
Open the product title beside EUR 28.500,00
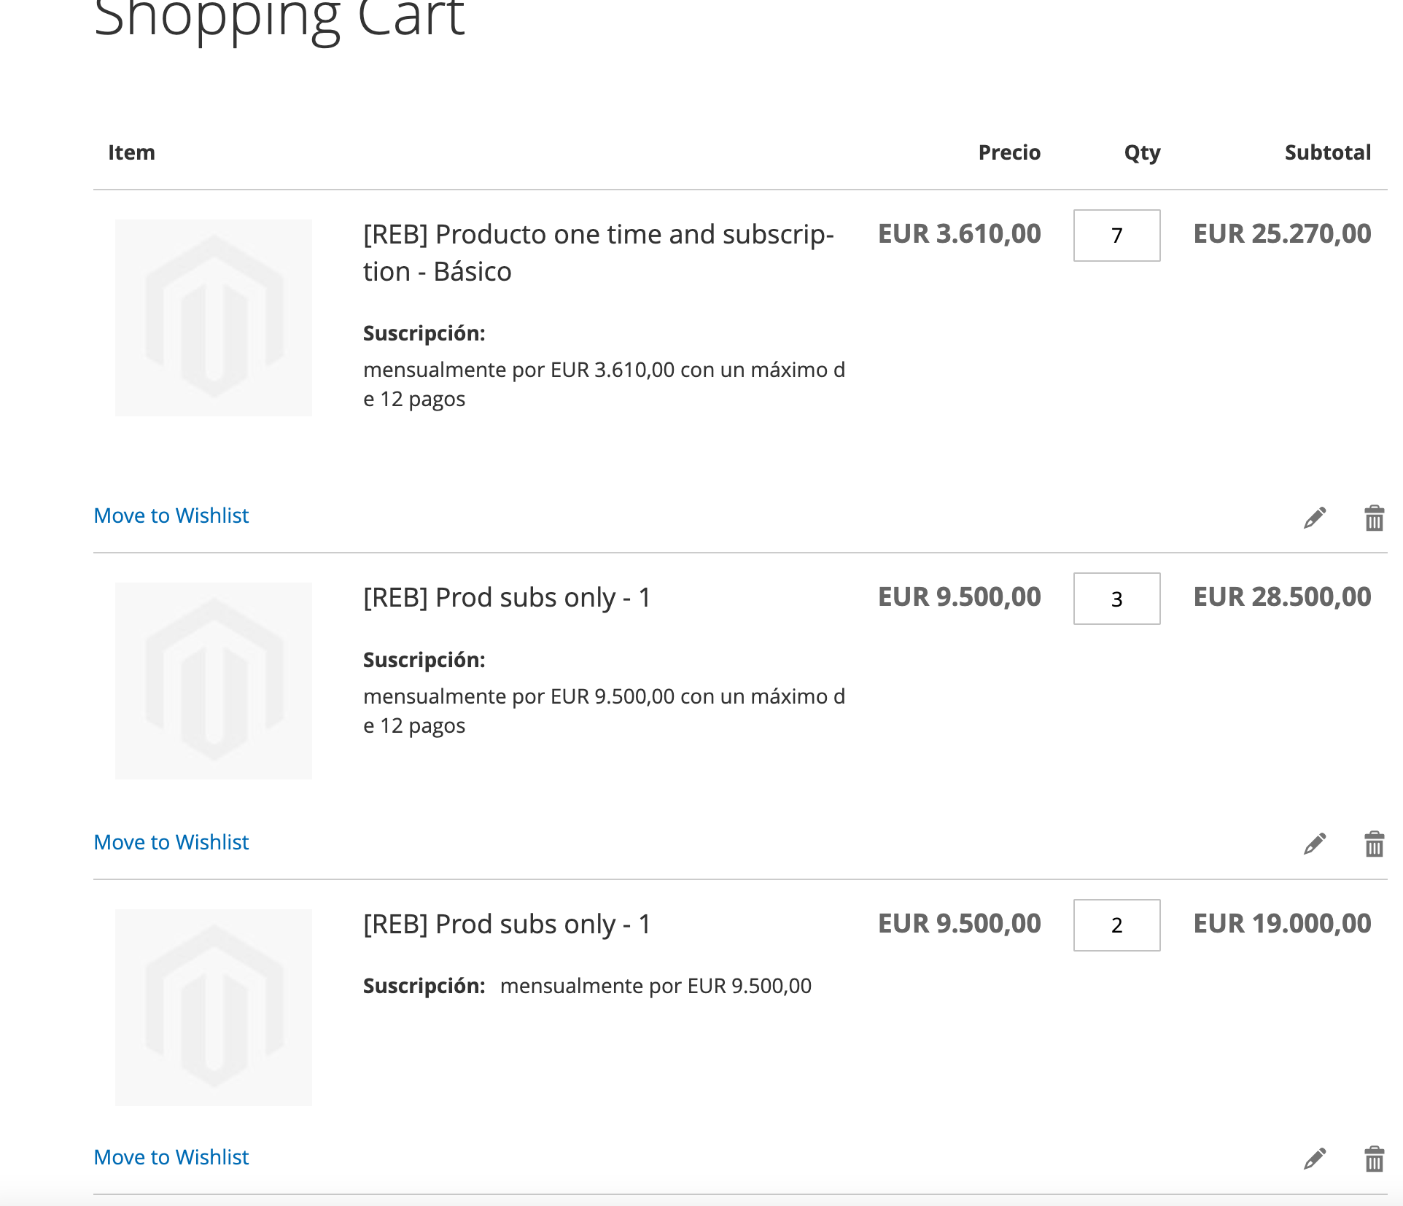point(507,598)
